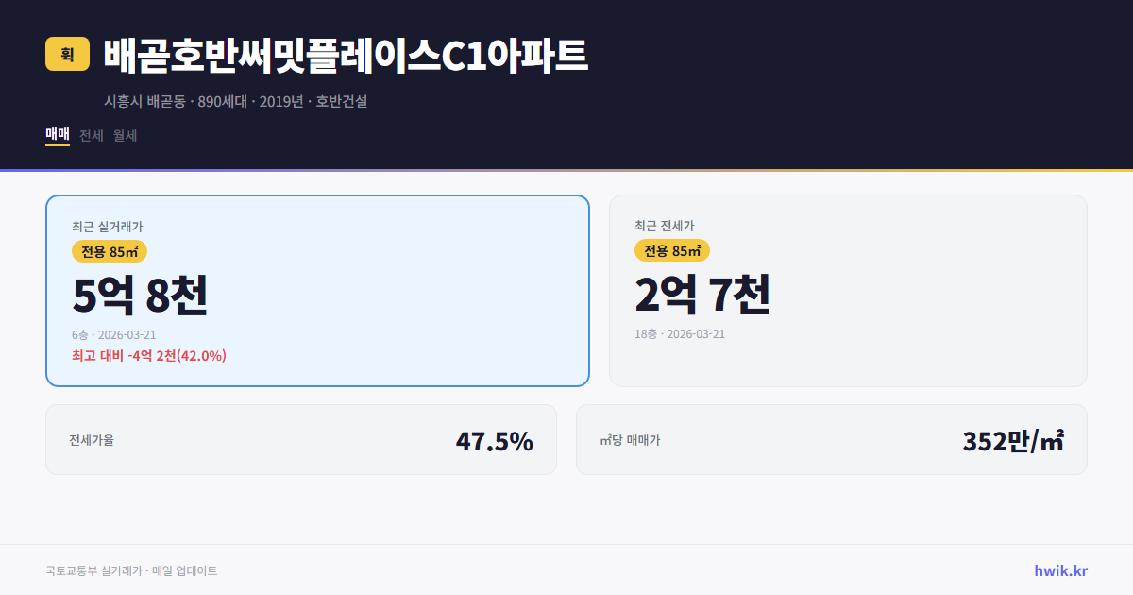Select the 최근 실거래가 card
Image resolution: width=1133 pixels, height=595 pixels.
click(x=316, y=290)
